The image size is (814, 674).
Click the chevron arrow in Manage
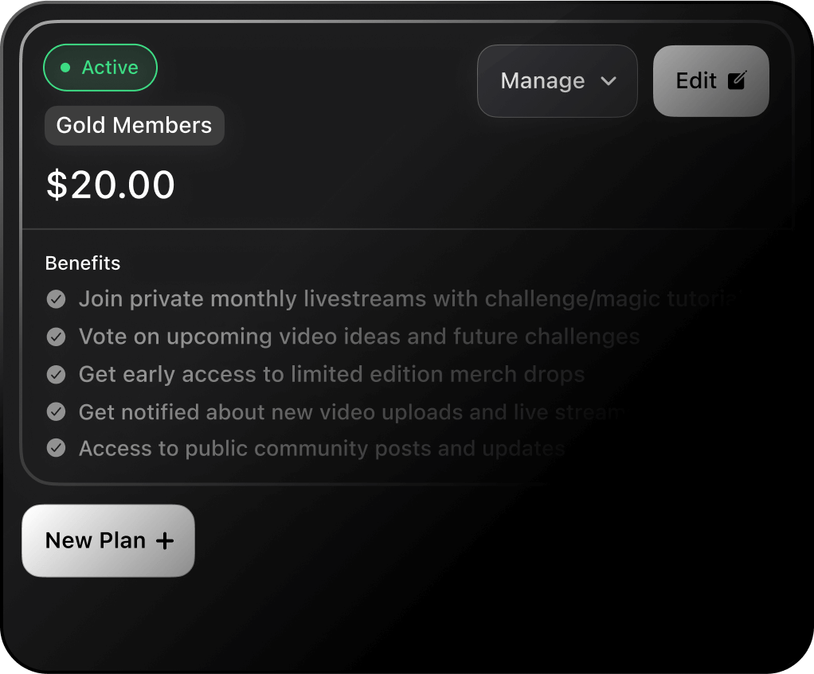609,81
